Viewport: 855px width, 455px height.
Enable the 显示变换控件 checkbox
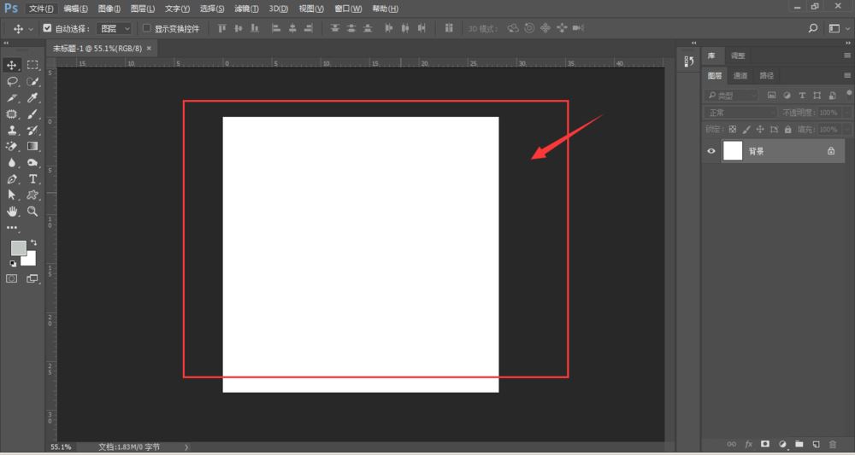pos(147,28)
